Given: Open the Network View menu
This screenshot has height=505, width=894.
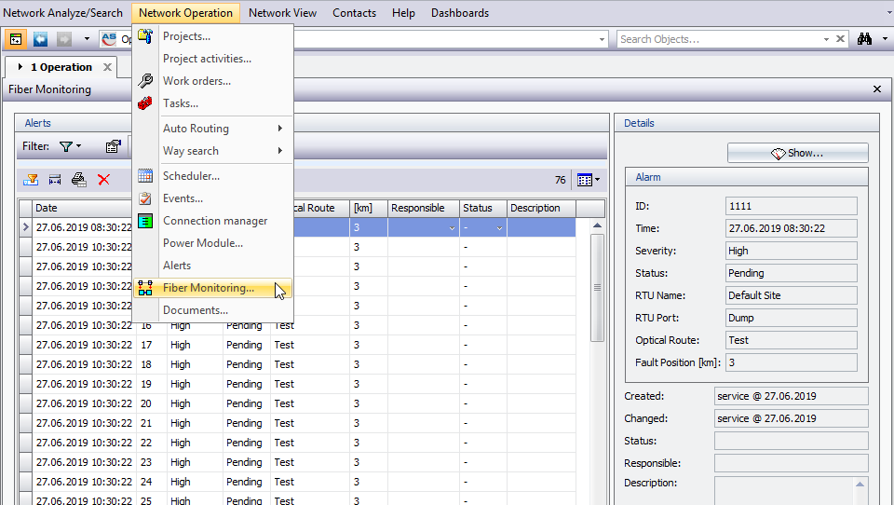Looking at the screenshot, I should click(x=282, y=12).
